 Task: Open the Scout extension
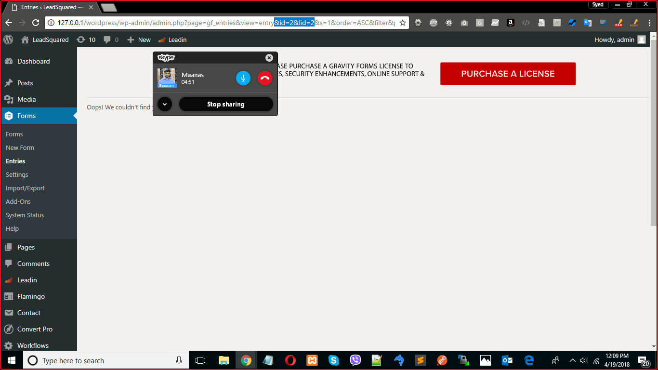click(x=634, y=23)
